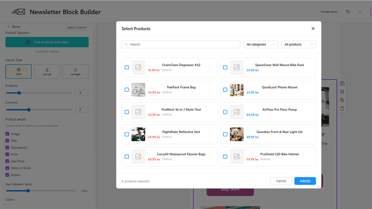Image resolution: width=372 pixels, height=209 pixels.
Task: Adjust the Gap between items slider
Action: tap(28, 191)
